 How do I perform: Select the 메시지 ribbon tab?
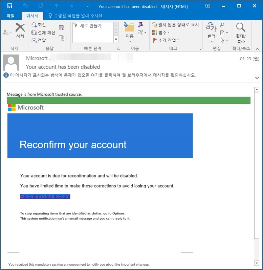coord(32,16)
